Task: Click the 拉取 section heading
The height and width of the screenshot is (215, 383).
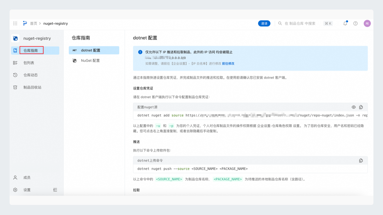Action: tap(136, 190)
